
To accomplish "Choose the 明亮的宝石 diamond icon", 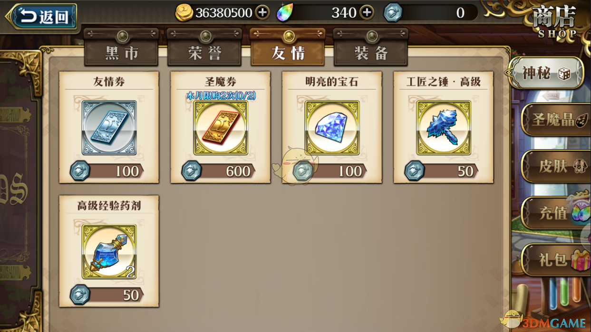I will click(332, 128).
